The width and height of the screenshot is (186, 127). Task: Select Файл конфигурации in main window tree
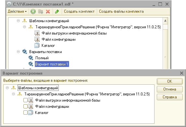click(58, 39)
